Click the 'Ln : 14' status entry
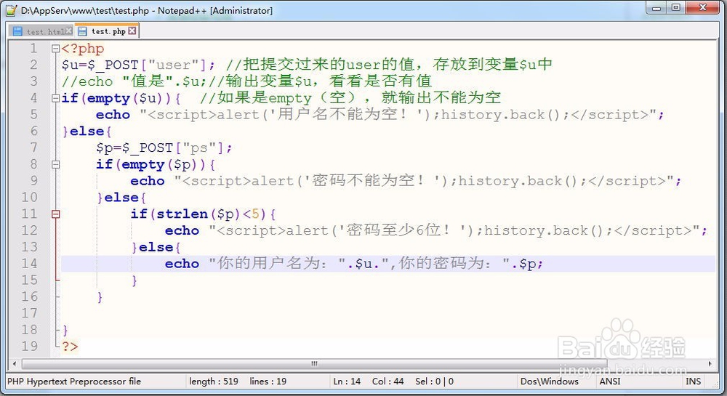Viewport: 727px width, 396px height. 347,381
